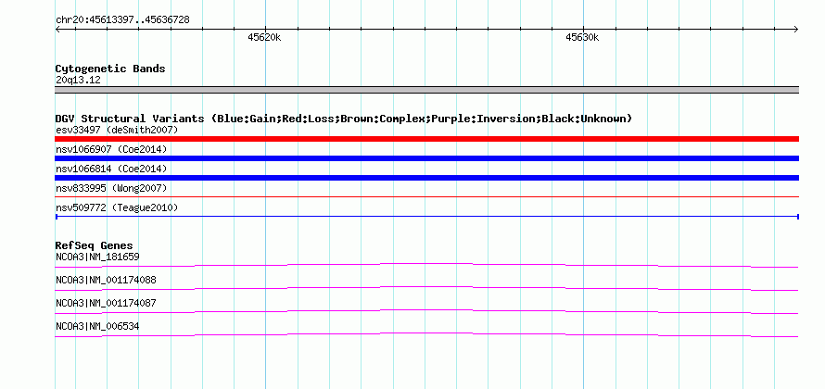Click the left arrowhead of the ruler
825x389 pixels.
pyautogui.click(x=57, y=30)
